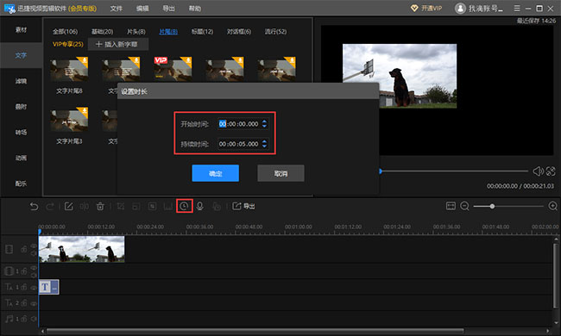Screen dimensions: 561x336
Task: Cancel the dialog with 取消 button
Action: click(280, 173)
